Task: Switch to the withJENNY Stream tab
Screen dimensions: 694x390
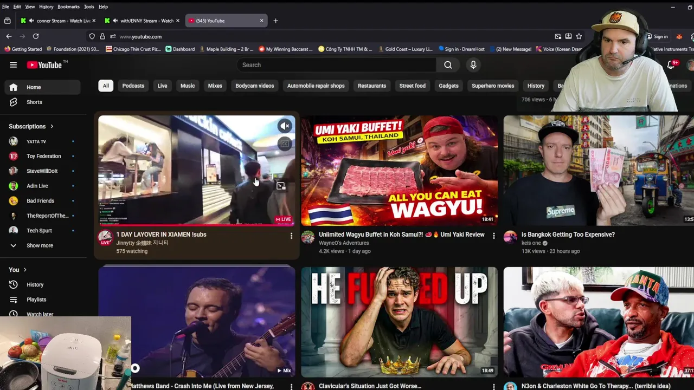Action: [142, 21]
